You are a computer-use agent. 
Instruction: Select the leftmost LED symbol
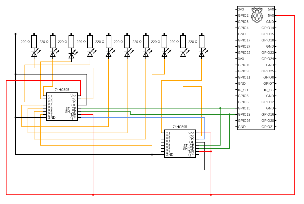coord(36,53)
